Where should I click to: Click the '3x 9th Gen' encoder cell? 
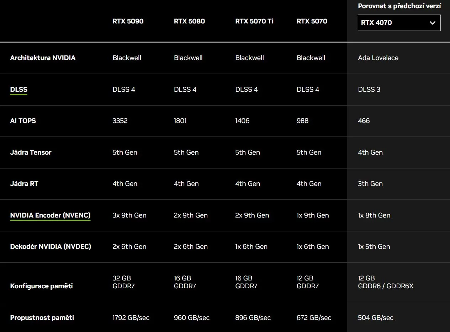tap(129, 215)
